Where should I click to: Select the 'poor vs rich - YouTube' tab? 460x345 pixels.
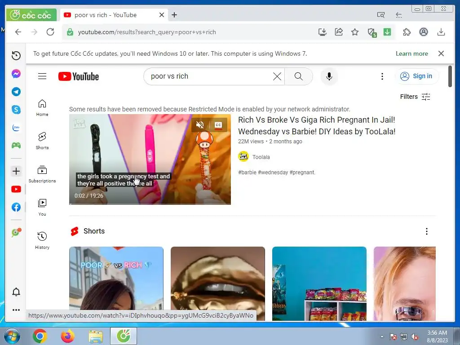click(x=114, y=15)
